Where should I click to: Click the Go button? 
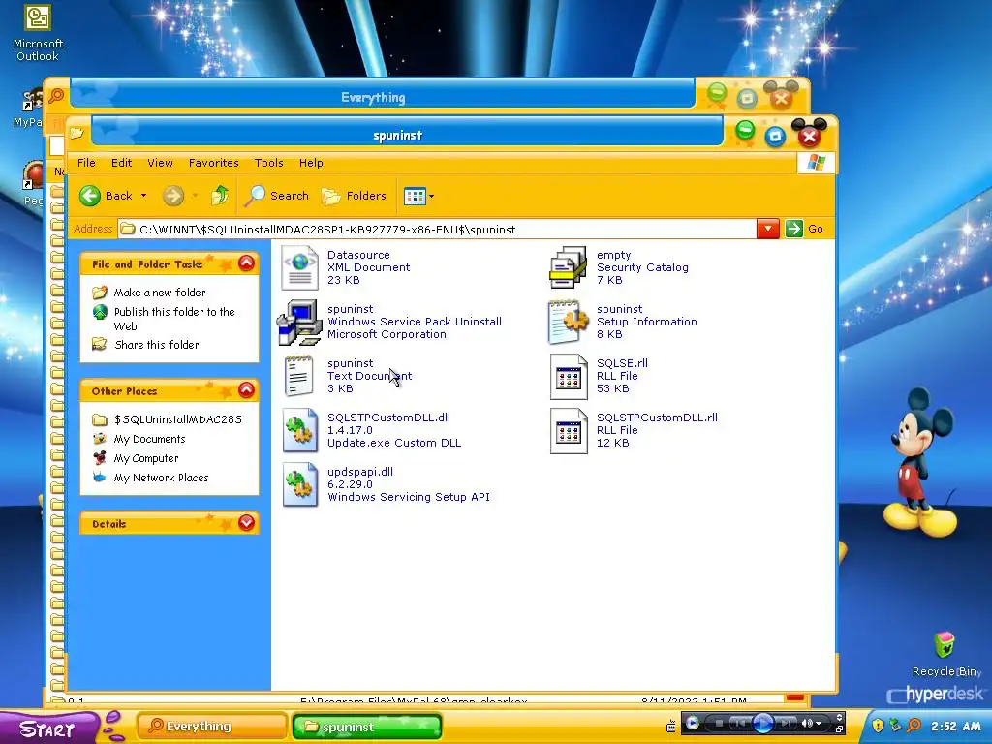[x=805, y=229]
